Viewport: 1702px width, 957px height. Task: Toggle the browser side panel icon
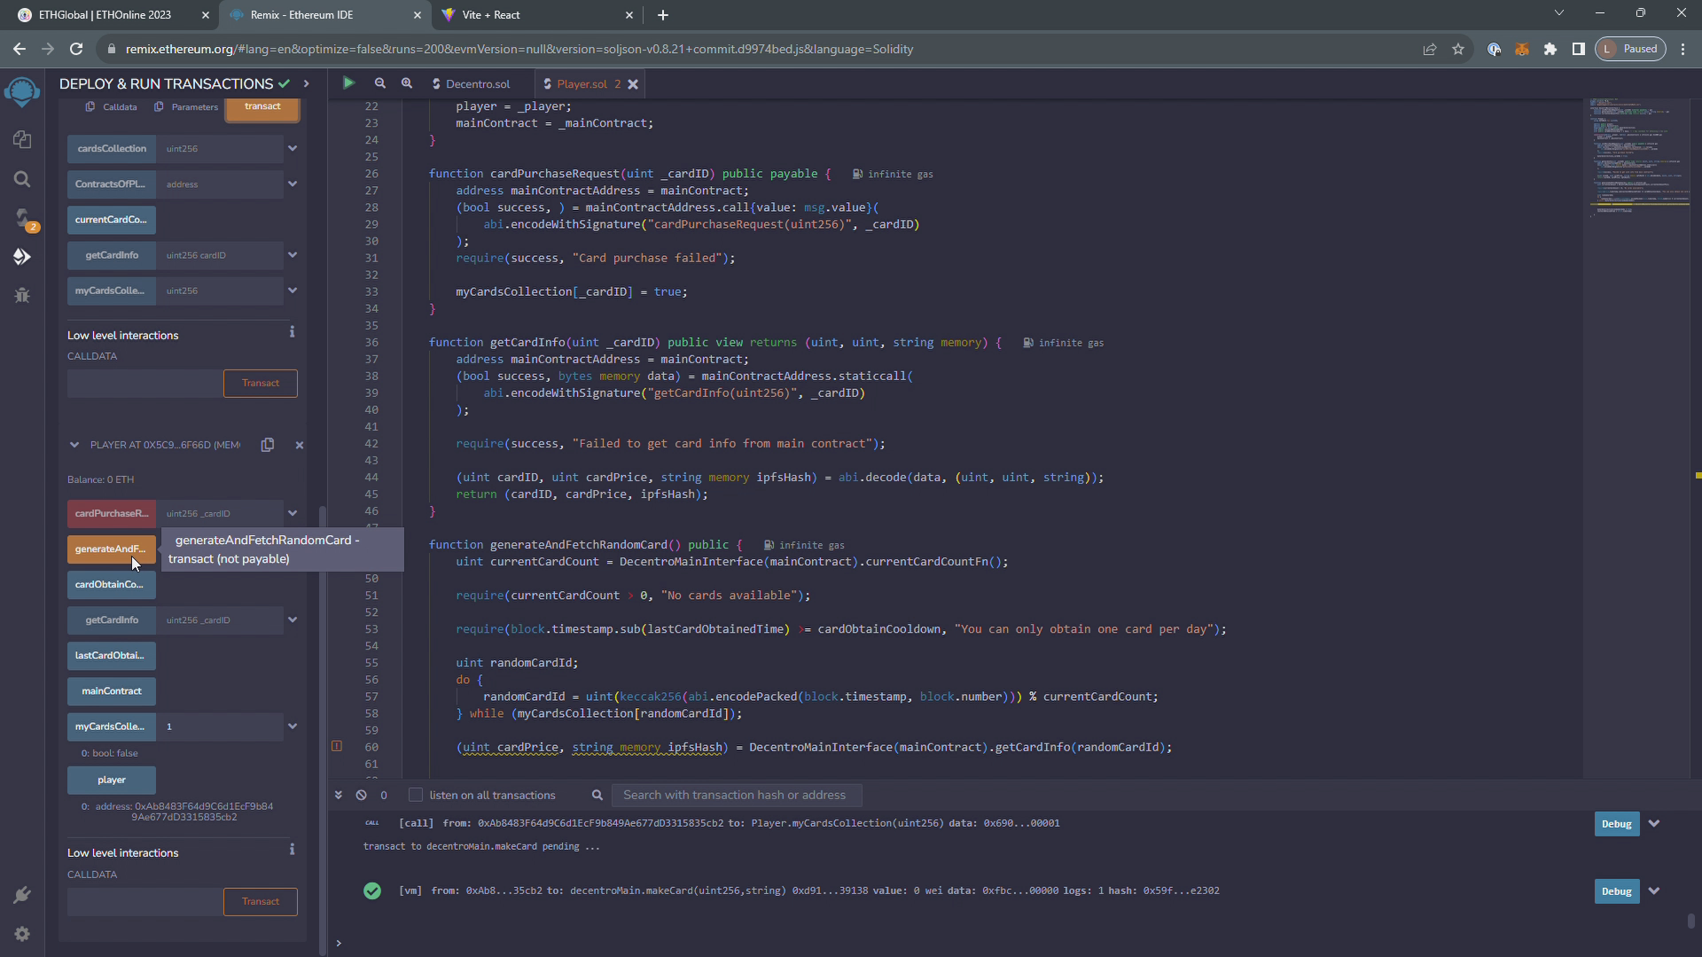click(x=1579, y=49)
